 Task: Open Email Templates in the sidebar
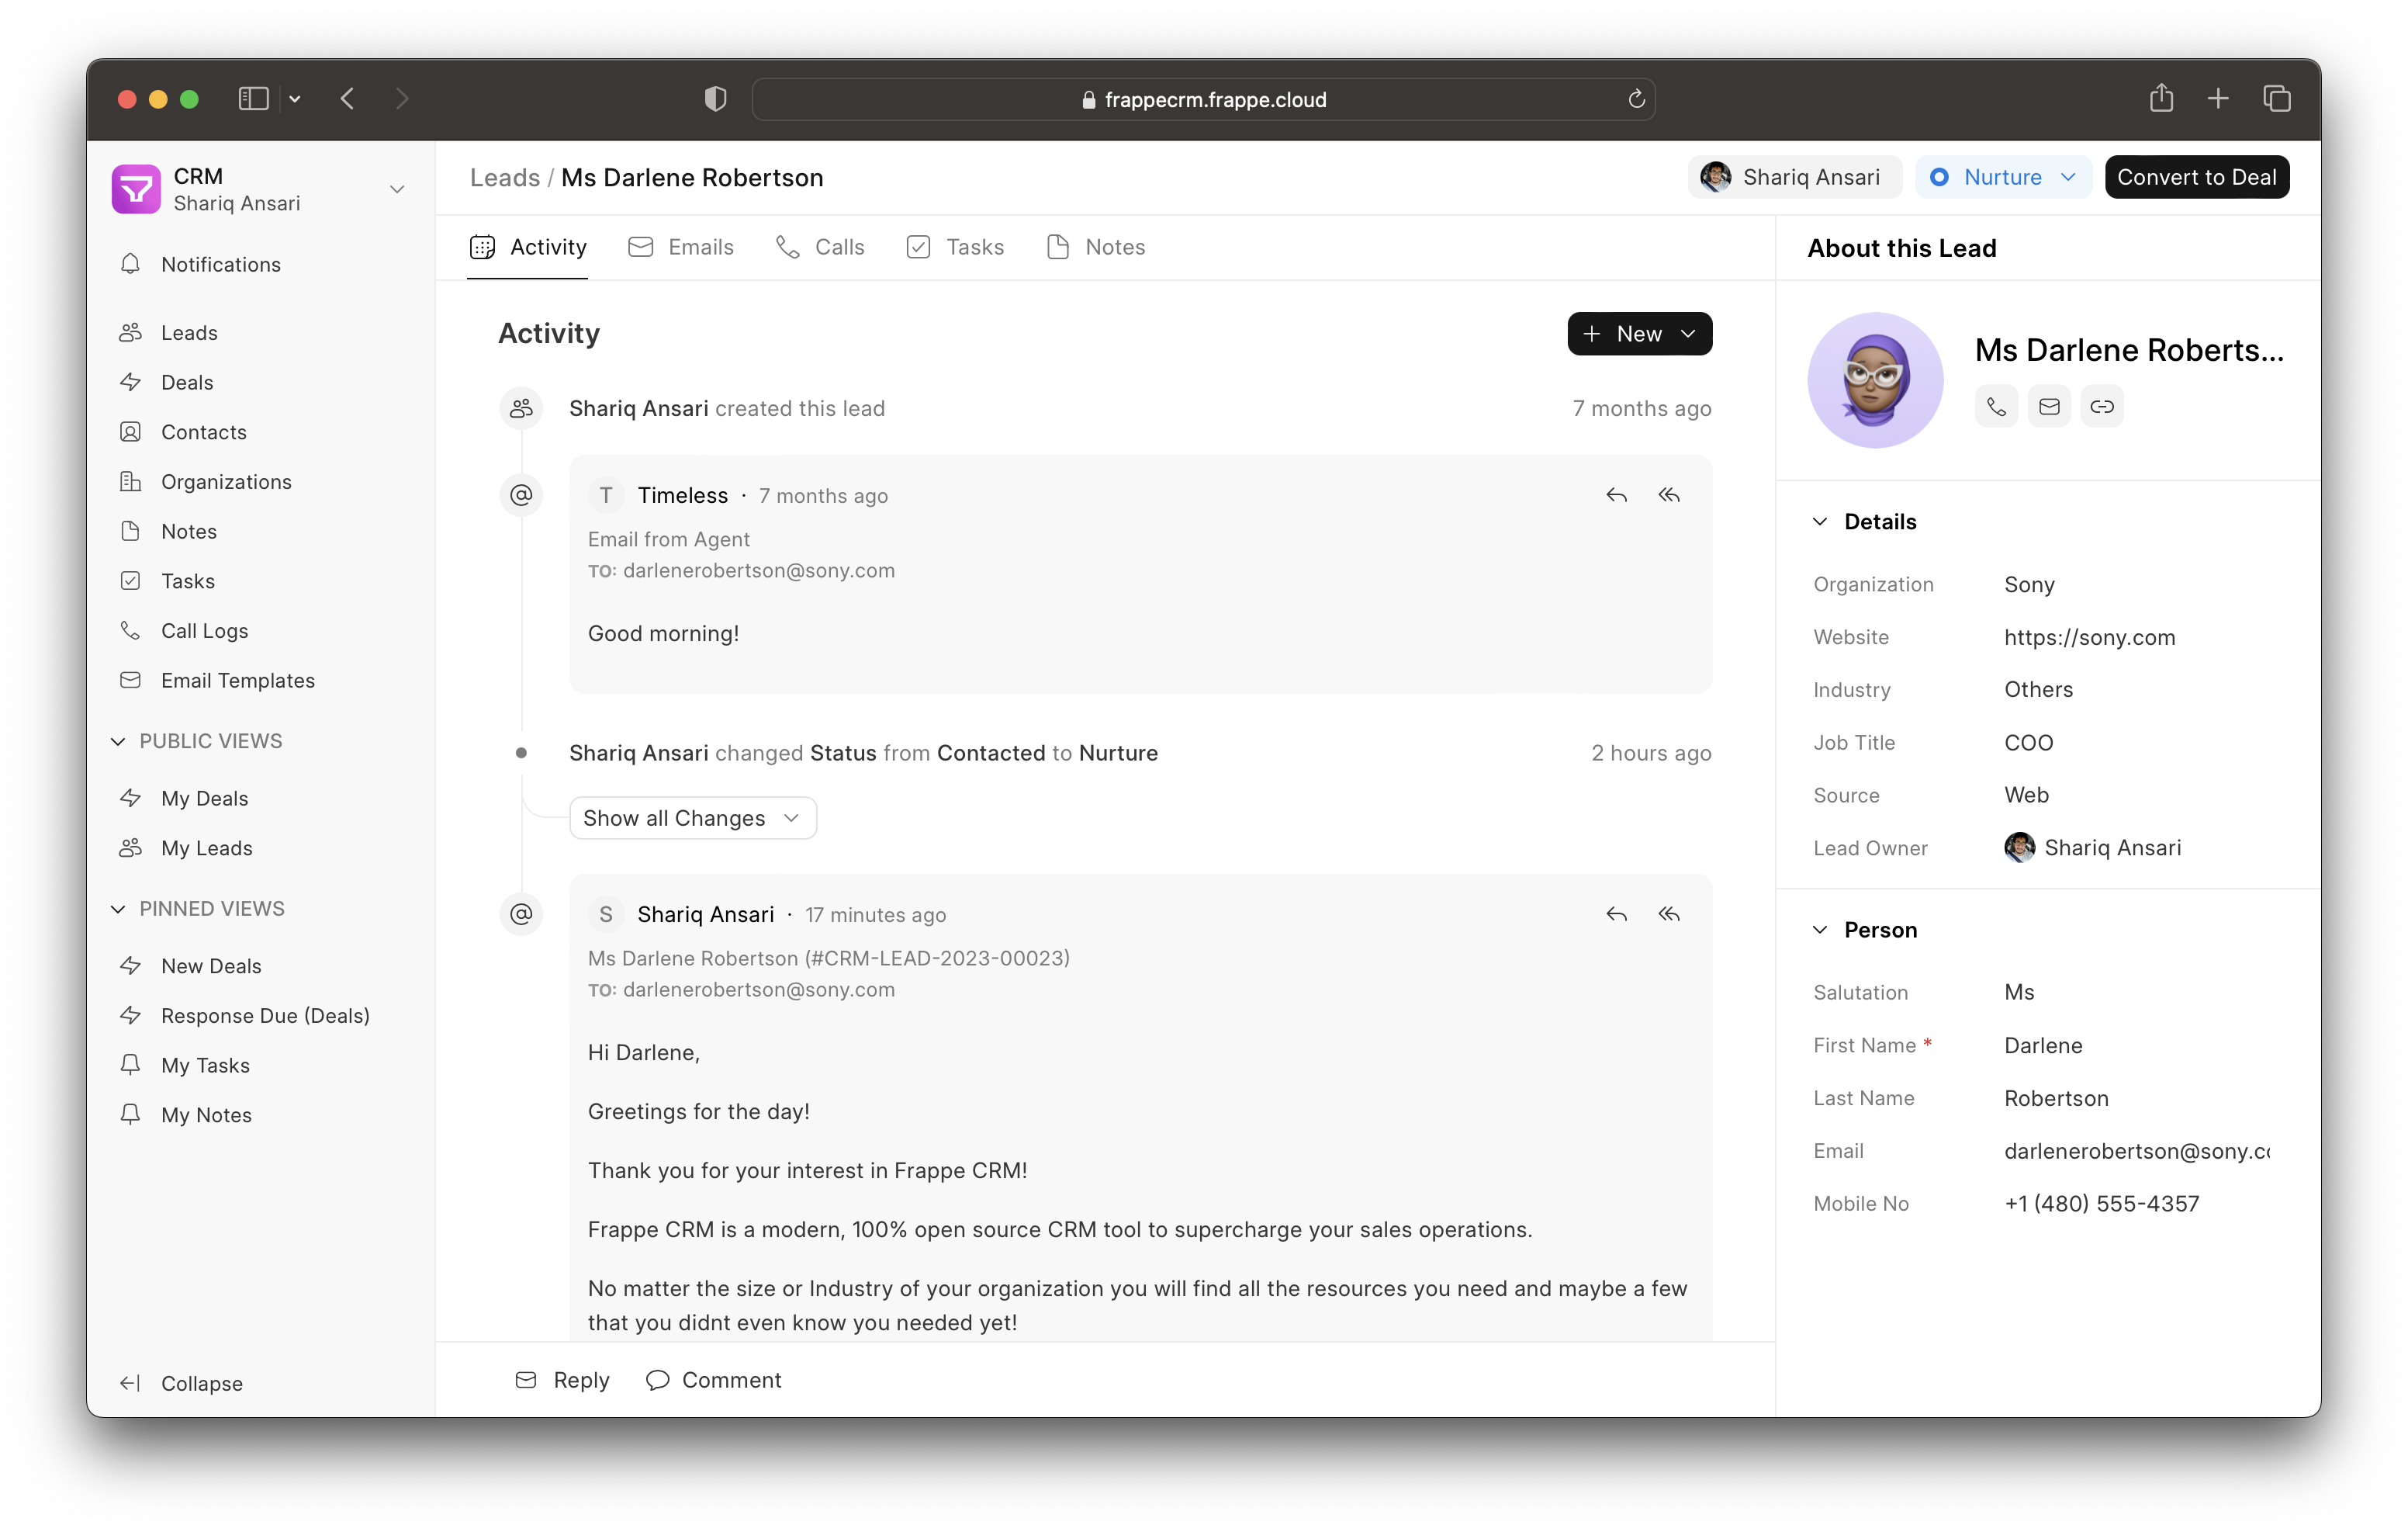(x=237, y=679)
